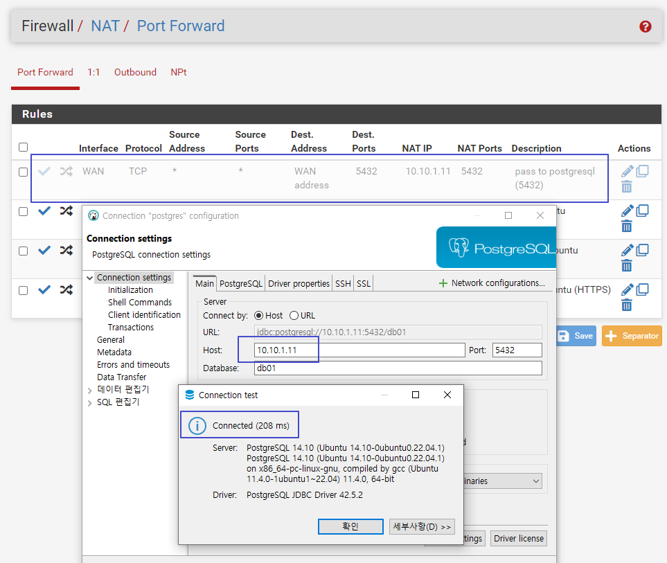Follow the NAT breadcrumb link
The image size is (667, 563).
[x=105, y=26]
